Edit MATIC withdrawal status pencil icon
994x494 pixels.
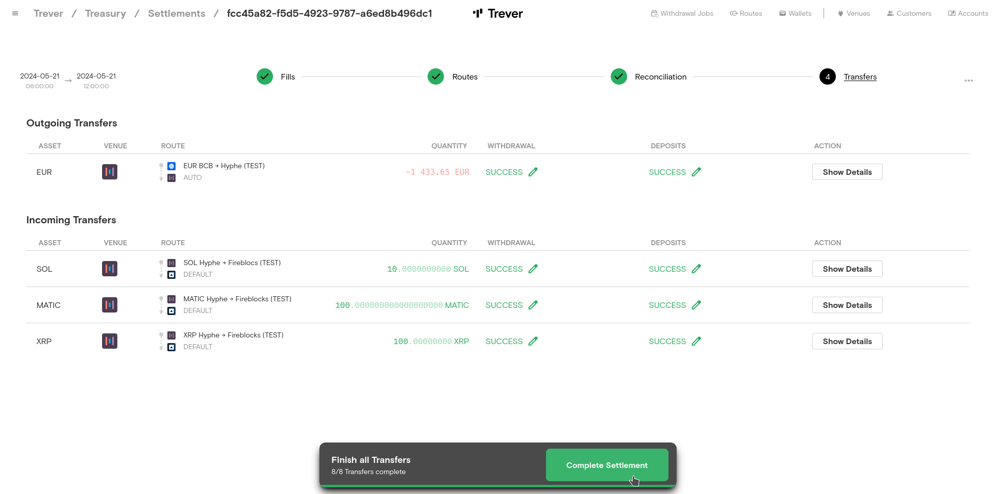(x=533, y=305)
